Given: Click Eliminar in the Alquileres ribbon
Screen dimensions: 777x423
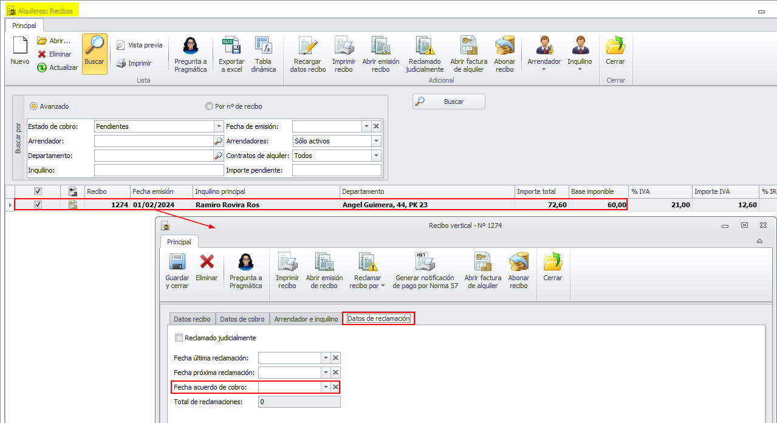Looking at the screenshot, I should [55, 54].
